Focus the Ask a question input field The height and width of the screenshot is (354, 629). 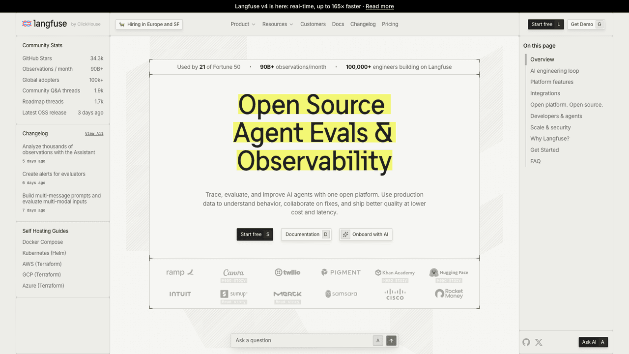(x=302, y=340)
